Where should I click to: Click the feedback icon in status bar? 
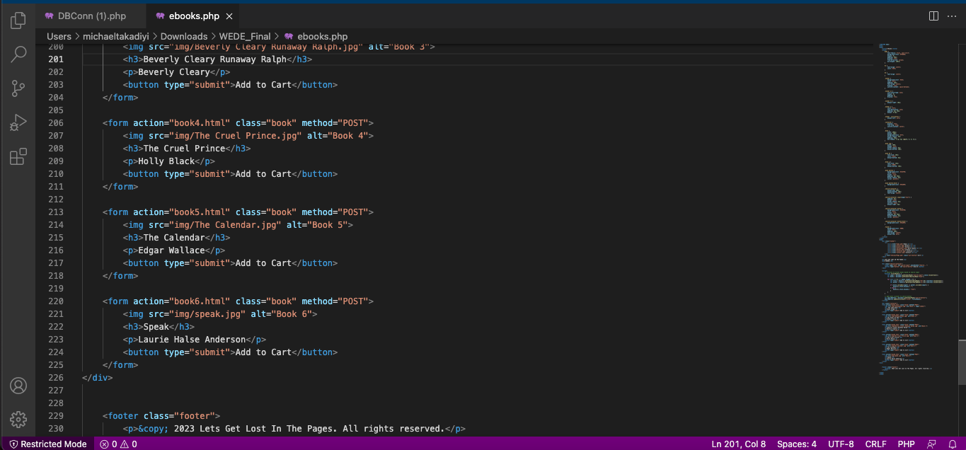[x=932, y=444]
